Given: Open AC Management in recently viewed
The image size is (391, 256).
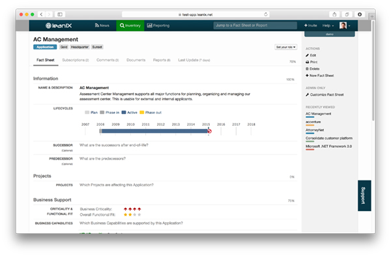Looking at the screenshot, I should point(319,114).
